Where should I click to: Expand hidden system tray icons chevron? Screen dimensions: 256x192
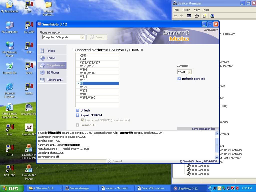tap(210, 188)
